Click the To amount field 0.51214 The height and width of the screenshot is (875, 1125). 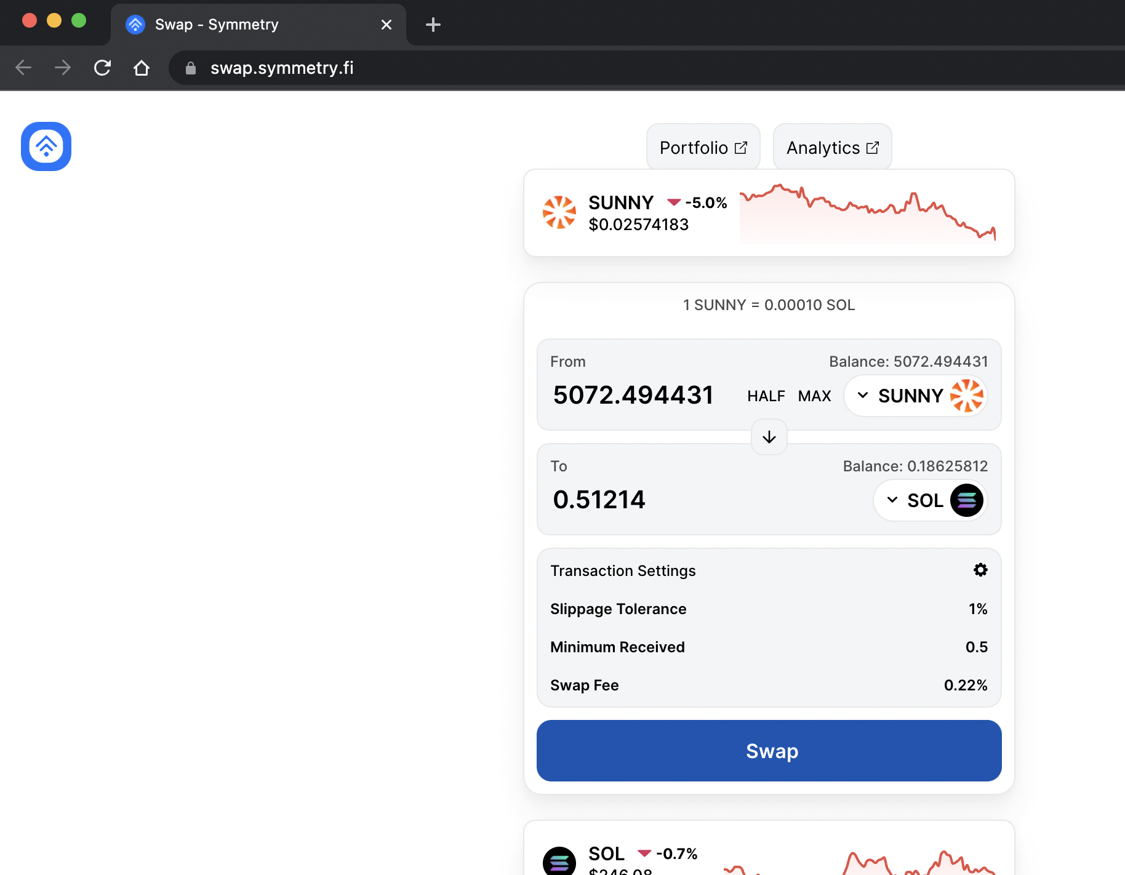pyautogui.click(x=599, y=500)
